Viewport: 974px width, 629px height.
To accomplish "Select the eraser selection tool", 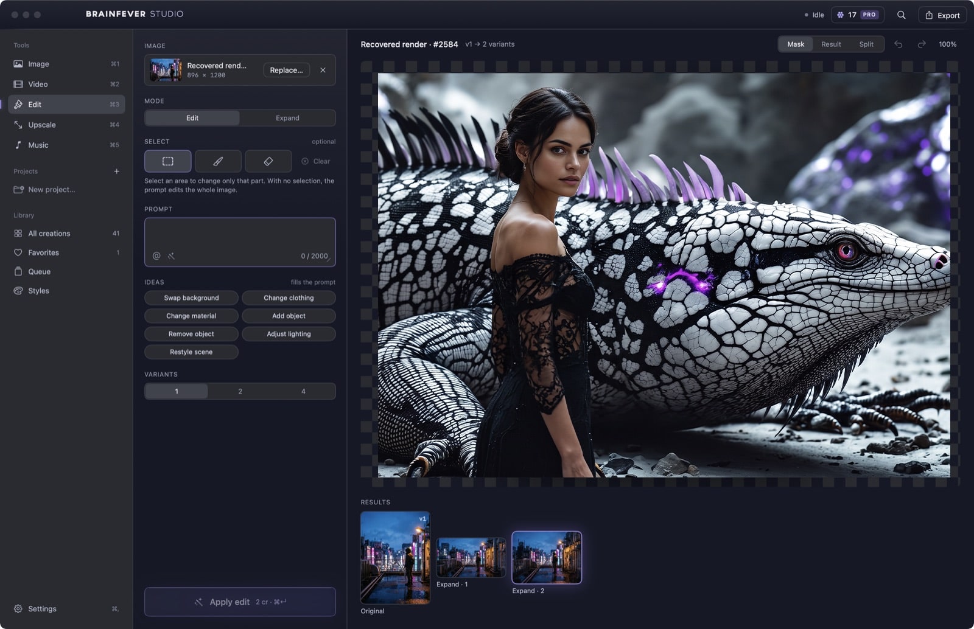I will [x=268, y=161].
